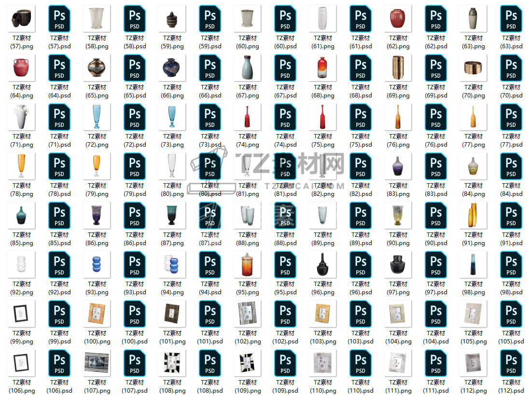Select the TZ素材 (103).psd icon
The width and height of the screenshot is (531, 396).
click(x=360, y=314)
